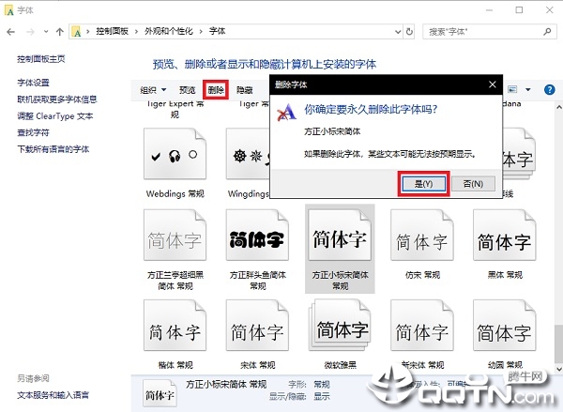This screenshot has height=412, width=563.
Task: Open the 组织 dropdown menu
Action: tap(153, 90)
